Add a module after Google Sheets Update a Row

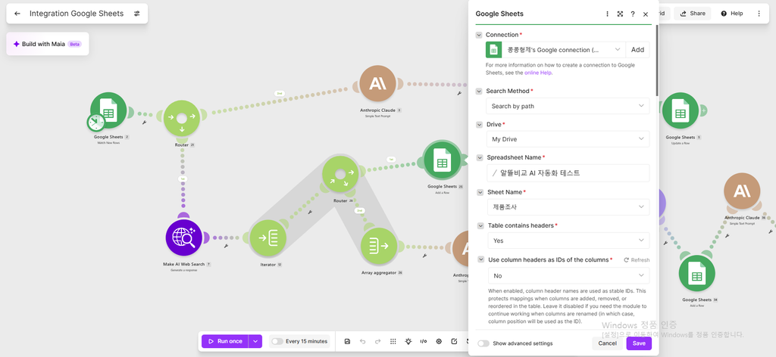702,110
